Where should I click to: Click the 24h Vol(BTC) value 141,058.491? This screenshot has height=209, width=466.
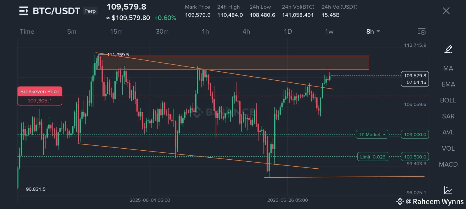click(x=298, y=15)
